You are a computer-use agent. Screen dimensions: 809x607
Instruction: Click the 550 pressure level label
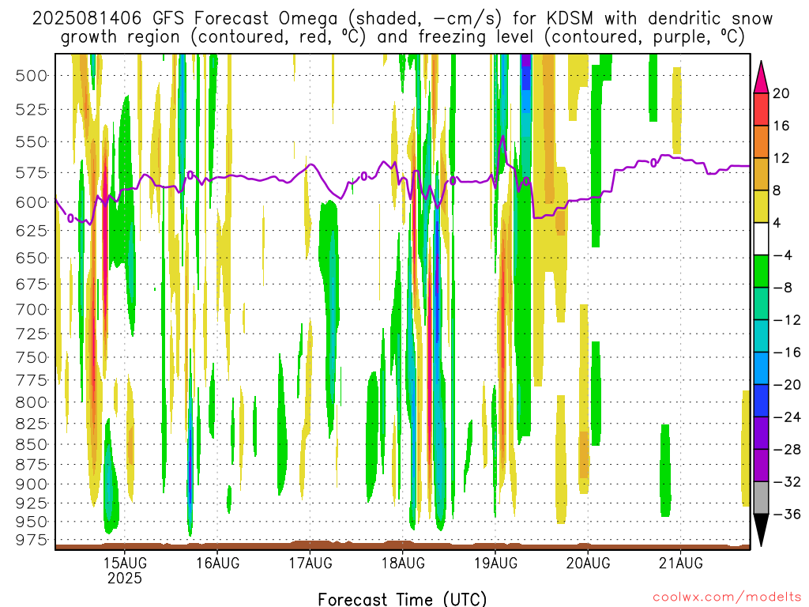tap(31, 142)
